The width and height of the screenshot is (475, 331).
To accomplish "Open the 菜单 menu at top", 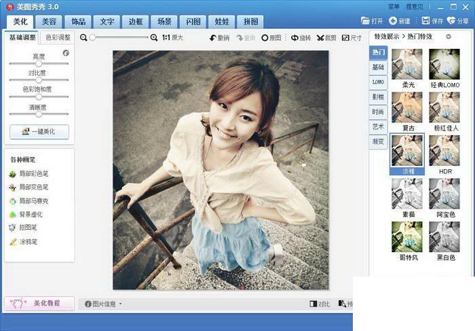I will coord(394,7).
